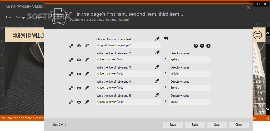Open the Navigation menu
The image size is (270, 131).
[23, 17]
